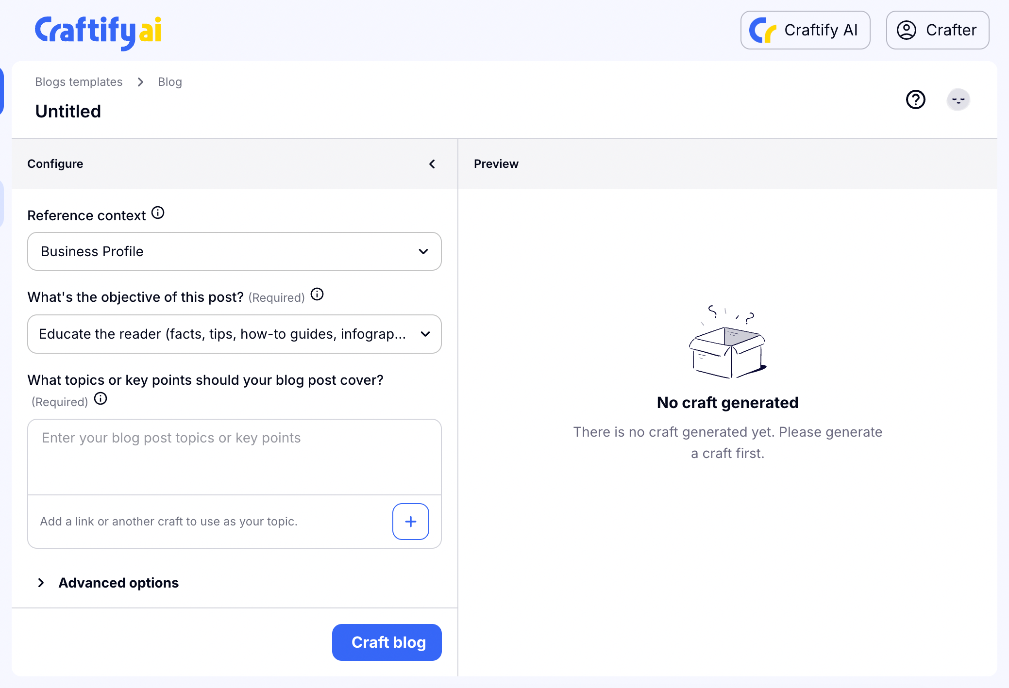The width and height of the screenshot is (1009, 688).
Task: Expand Advanced options section
Action: pos(118,583)
